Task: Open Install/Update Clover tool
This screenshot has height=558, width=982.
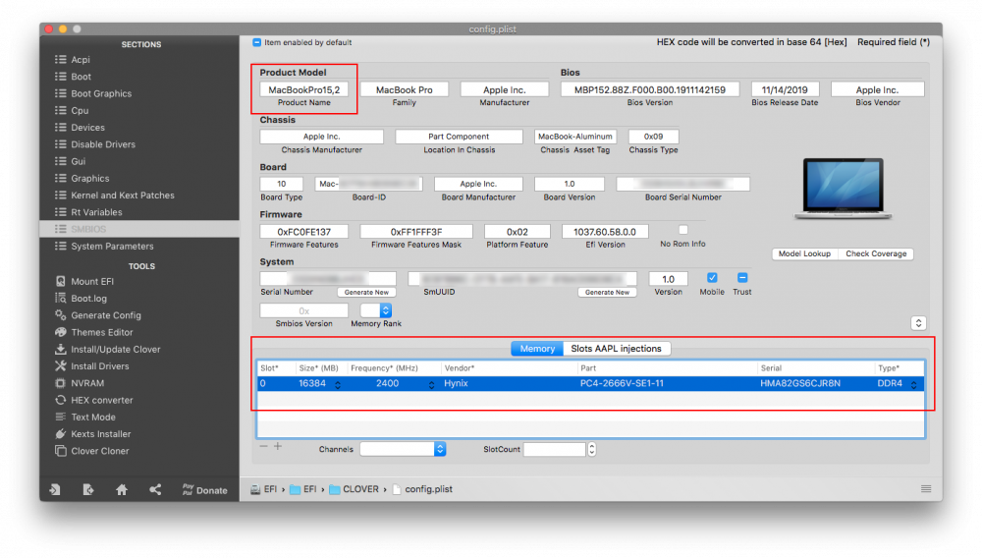Action: point(115,349)
